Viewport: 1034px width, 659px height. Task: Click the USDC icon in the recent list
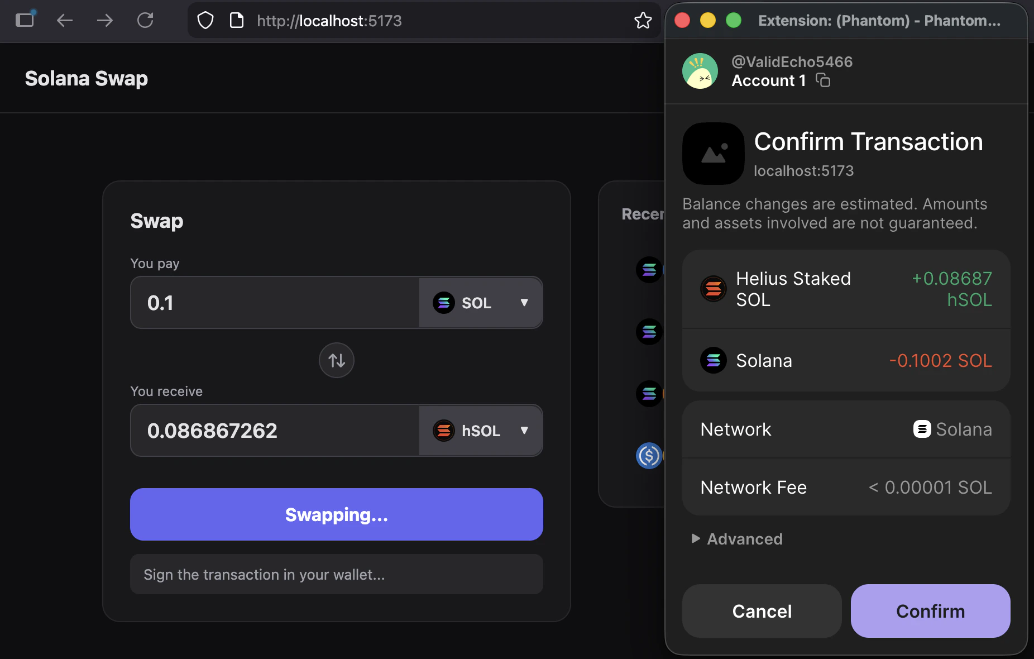(648, 456)
